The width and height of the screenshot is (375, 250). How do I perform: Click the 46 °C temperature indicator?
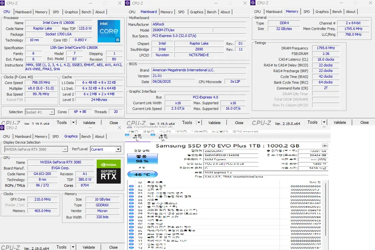point(143,174)
